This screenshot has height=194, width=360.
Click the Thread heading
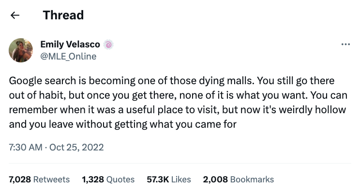pos(63,15)
